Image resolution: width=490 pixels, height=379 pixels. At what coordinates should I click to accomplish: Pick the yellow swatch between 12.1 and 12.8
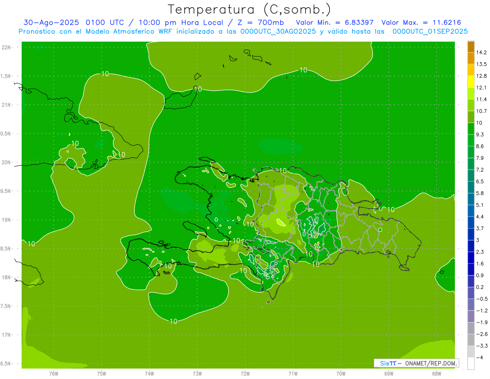471,82
